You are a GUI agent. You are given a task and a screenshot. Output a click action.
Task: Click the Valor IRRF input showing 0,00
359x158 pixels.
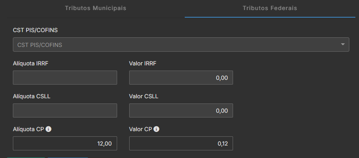click(181, 77)
